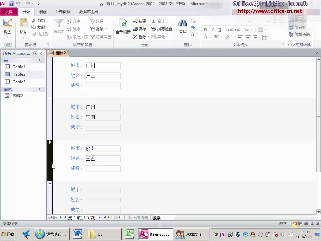Click the font color A button
Viewport: 321px width, 241px height.
tap(206, 37)
